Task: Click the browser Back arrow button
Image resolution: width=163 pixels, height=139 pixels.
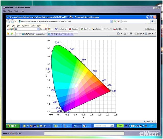Action: coord(8,21)
